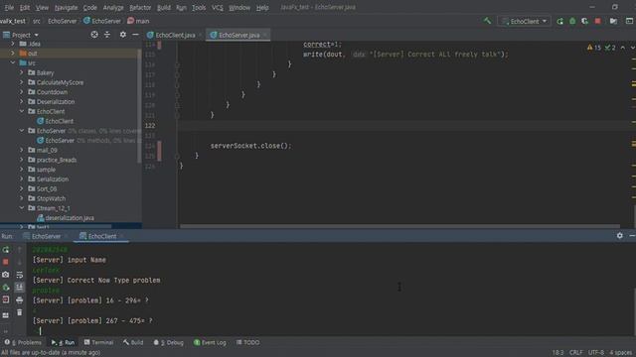
Task: Click the Rerun icon in the Run panel
Action: point(6,250)
